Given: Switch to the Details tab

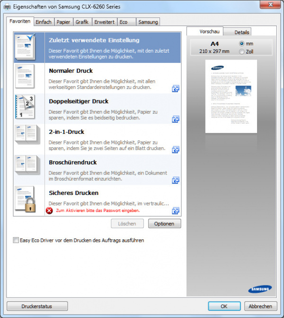Looking at the screenshot, I should pos(242,32).
